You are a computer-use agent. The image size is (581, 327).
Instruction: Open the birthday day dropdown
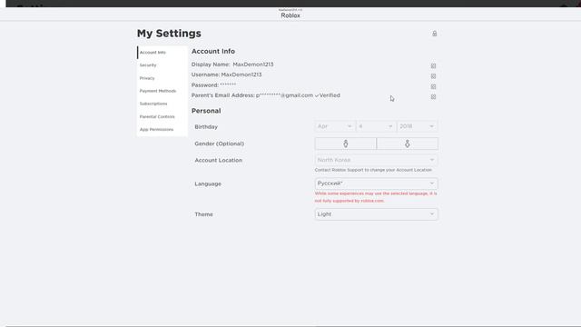[x=376, y=126]
